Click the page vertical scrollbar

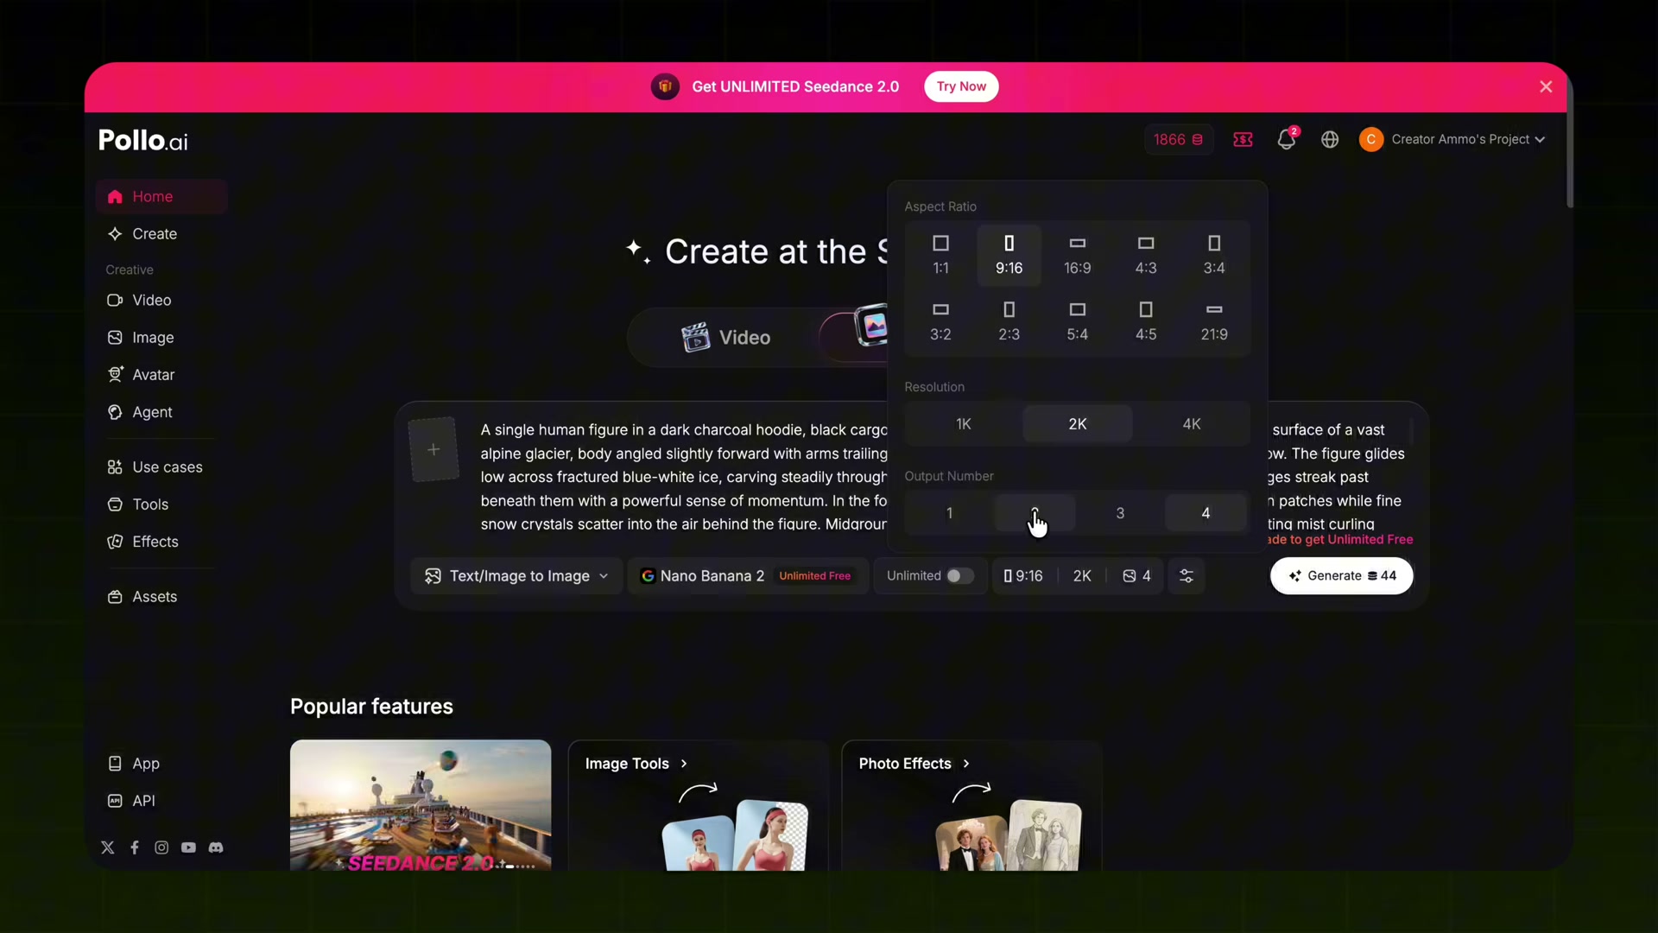1569,143
